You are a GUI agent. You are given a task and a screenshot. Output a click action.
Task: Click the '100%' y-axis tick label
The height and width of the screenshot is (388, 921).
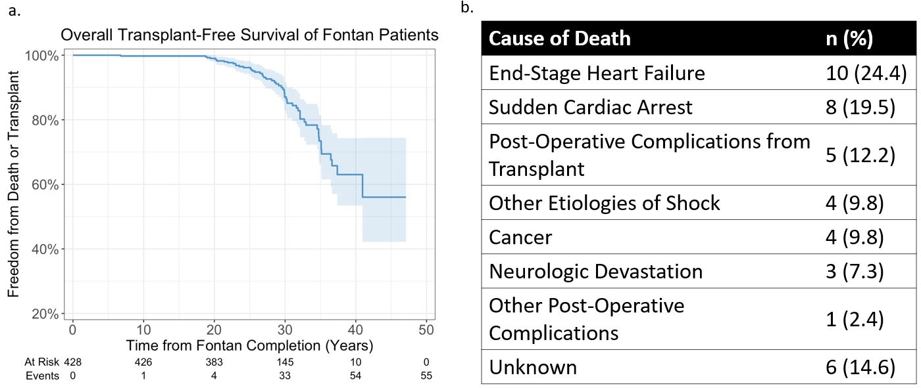[42, 55]
